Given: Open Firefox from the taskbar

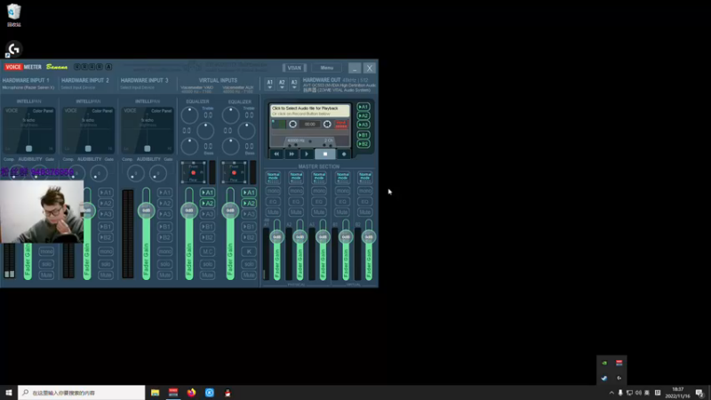Looking at the screenshot, I should point(191,392).
